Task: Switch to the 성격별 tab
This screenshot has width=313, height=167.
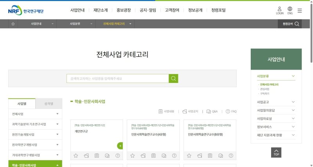Action: (49, 104)
